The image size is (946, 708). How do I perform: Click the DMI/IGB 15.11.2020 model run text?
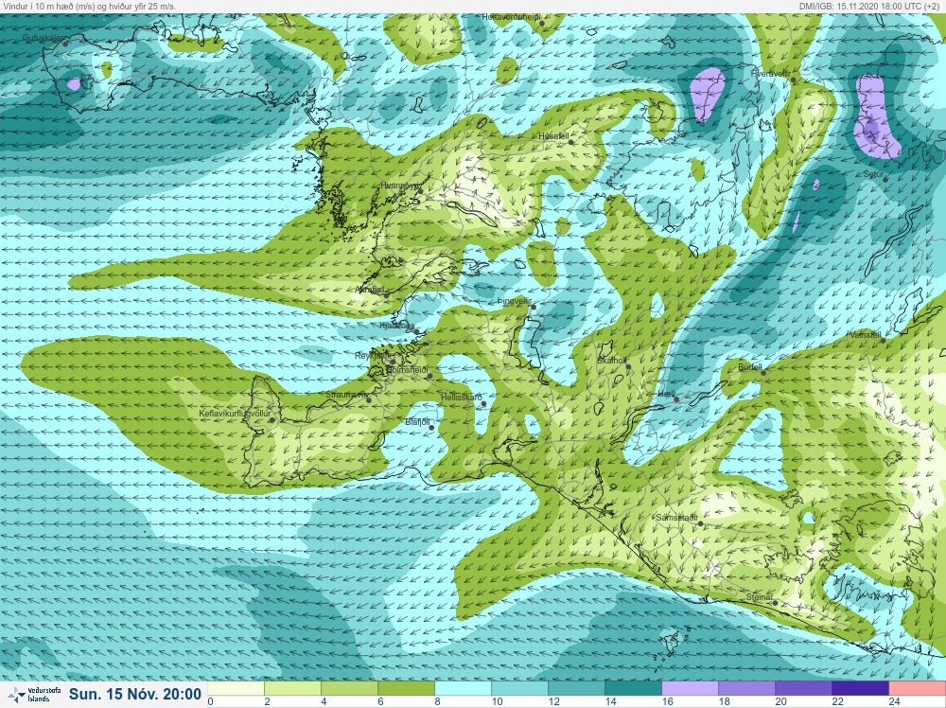871,6
